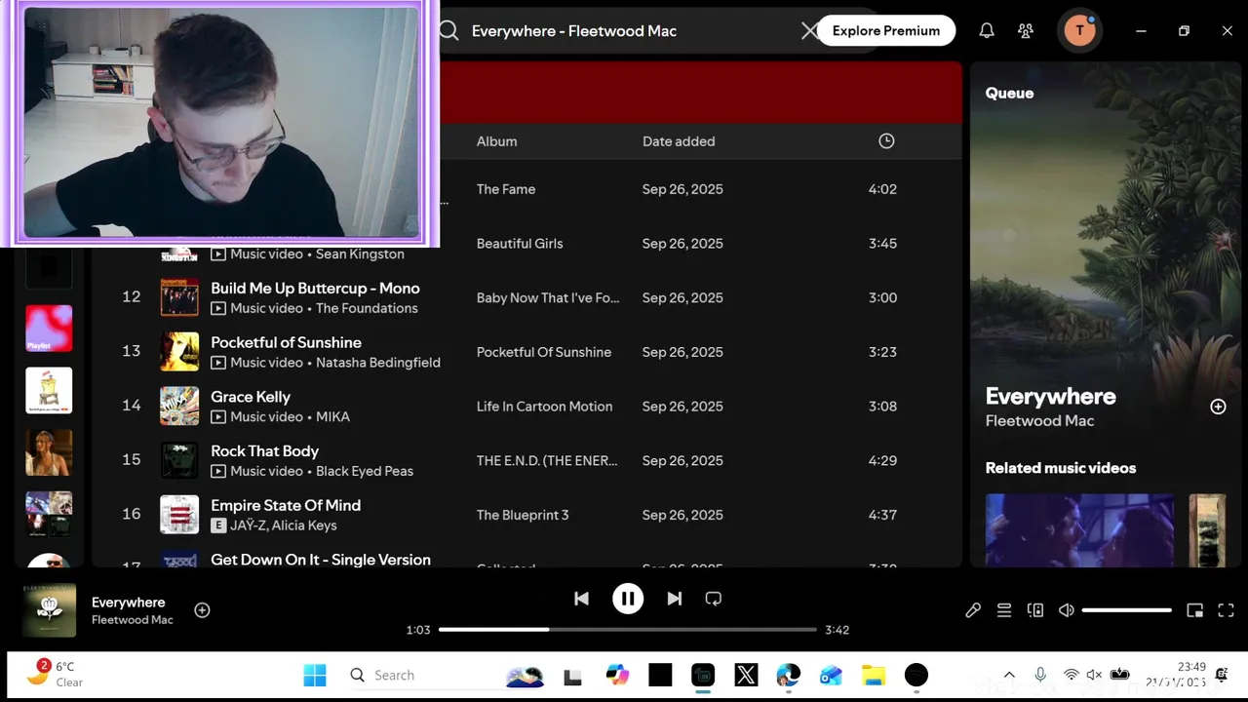Open The Blueprint 3 album
The image size is (1248, 702).
tap(522, 515)
